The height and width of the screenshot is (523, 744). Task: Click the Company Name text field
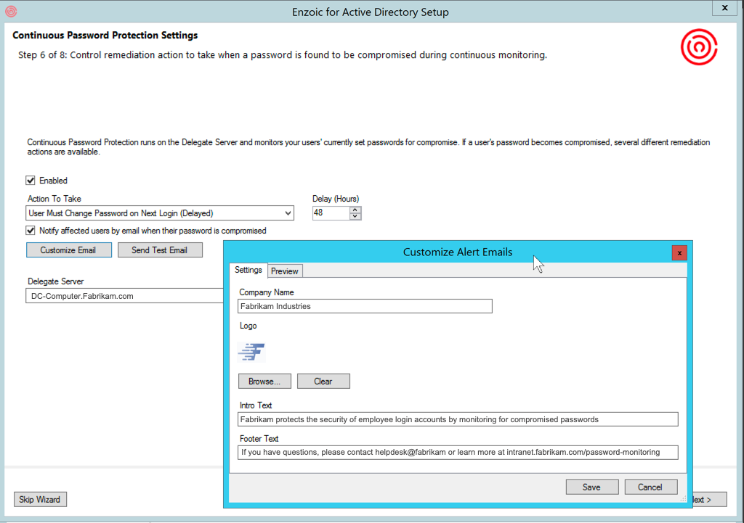(x=365, y=306)
